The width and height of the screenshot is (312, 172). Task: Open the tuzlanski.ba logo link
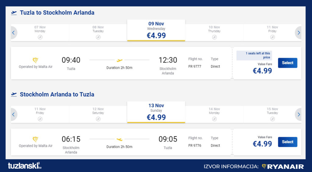(x=25, y=166)
